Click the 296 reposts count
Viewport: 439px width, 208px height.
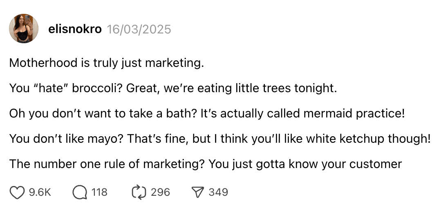(x=160, y=192)
